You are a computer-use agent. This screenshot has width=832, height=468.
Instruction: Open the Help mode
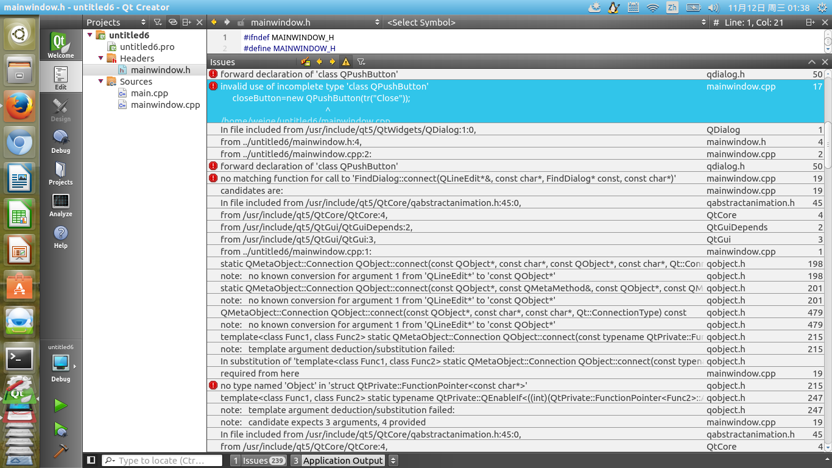tap(60, 235)
